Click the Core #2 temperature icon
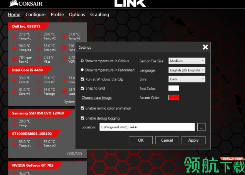245x175 pixels. click(x=39, y=80)
